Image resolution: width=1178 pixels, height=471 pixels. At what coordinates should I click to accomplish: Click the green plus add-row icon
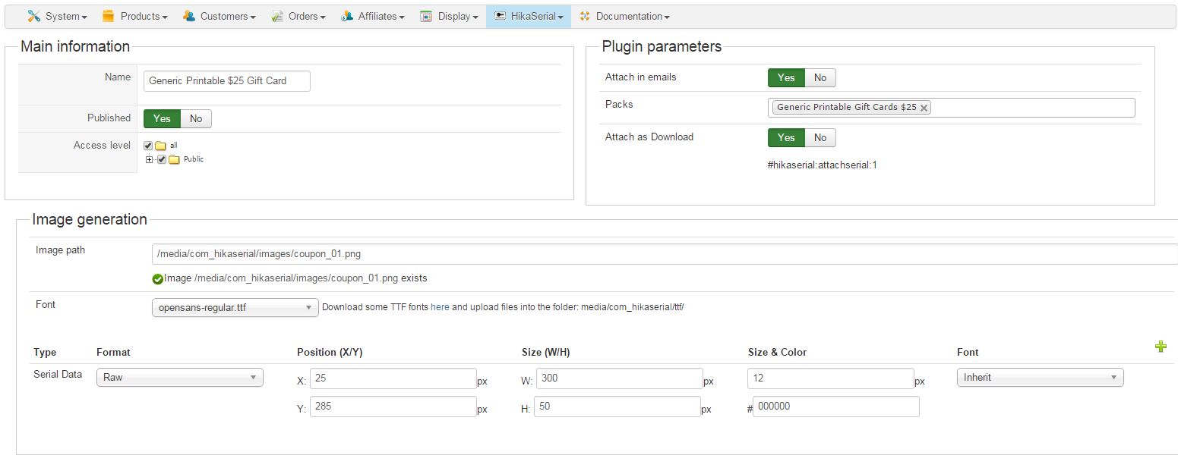[x=1161, y=347]
